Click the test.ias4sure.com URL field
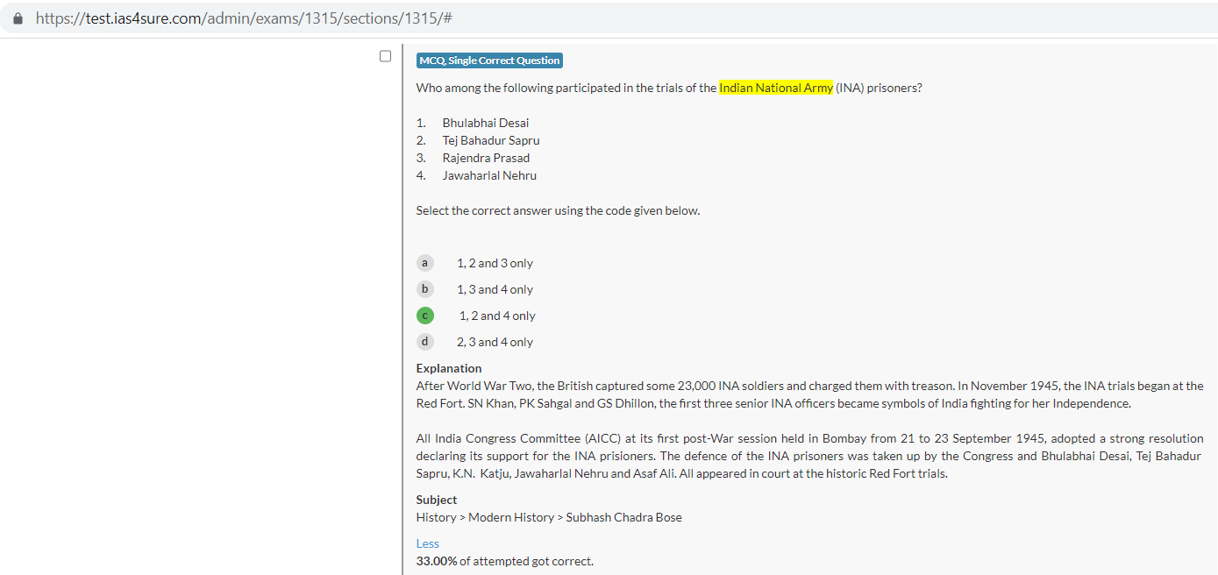 (244, 18)
